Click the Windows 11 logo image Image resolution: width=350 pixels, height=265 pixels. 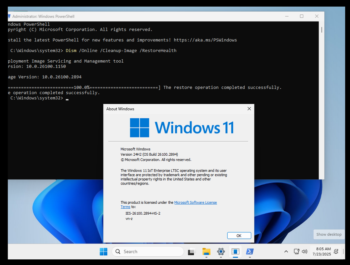182,128
